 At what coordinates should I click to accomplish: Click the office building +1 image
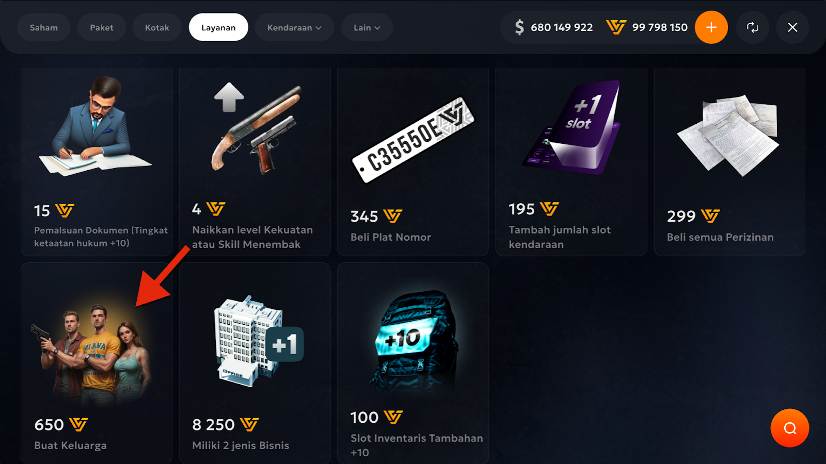pyautogui.click(x=258, y=341)
